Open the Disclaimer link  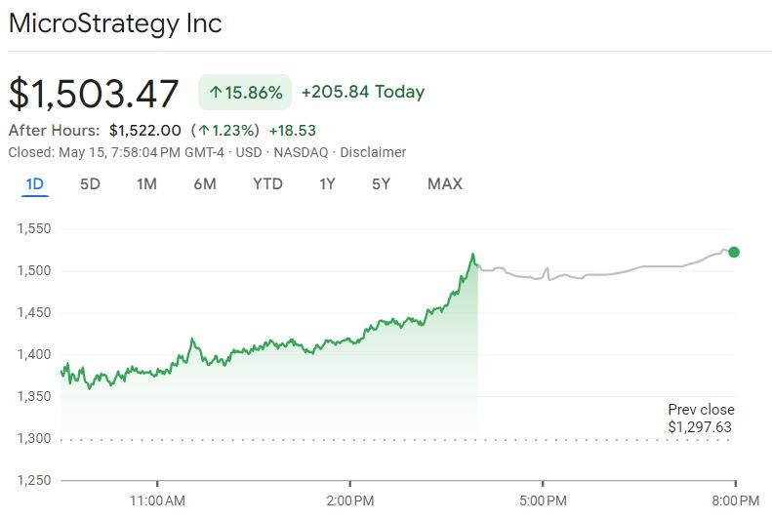[375, 152]
